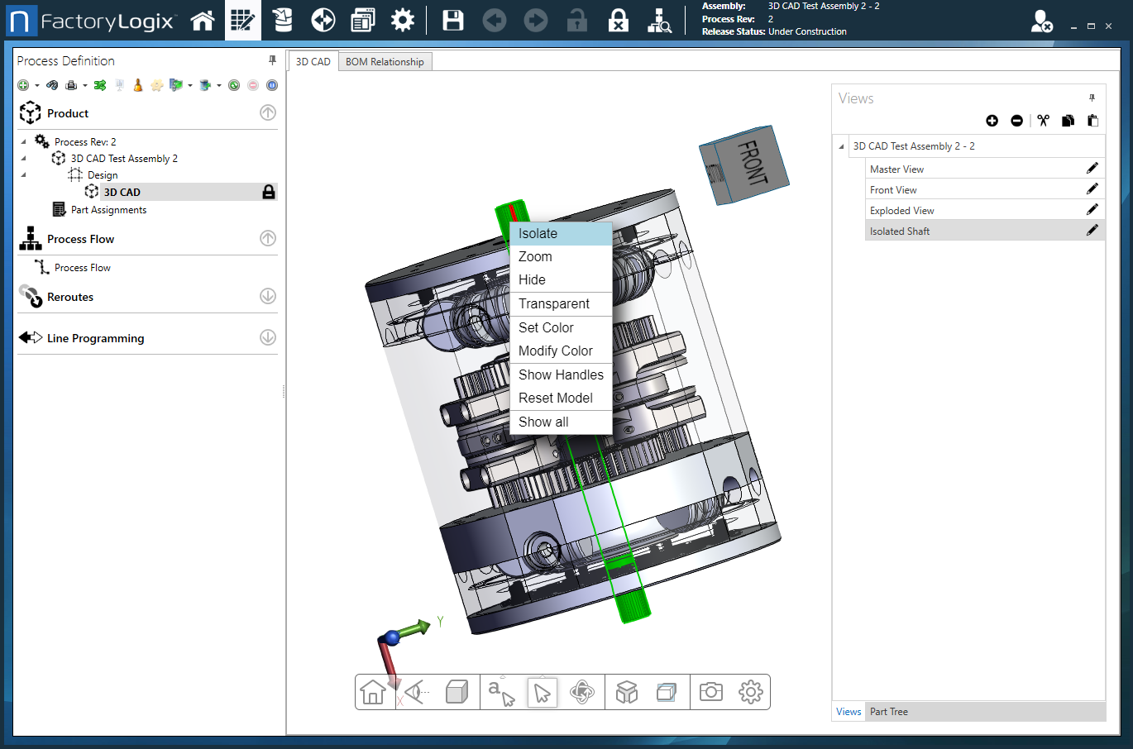Collapse the 3D CAD Test Assembly 2 views tree
1133x749 pixels.
click(x=839, y=146)
